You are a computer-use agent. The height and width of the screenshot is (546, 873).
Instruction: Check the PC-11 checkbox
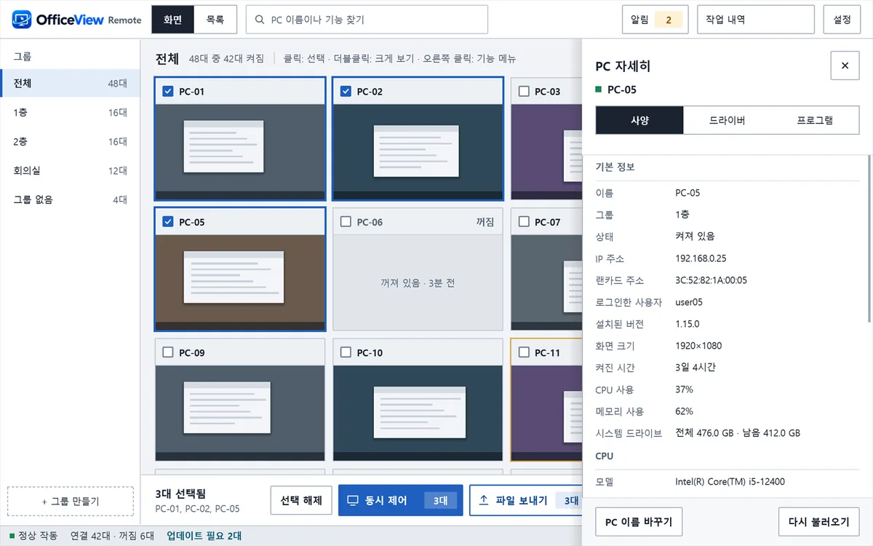point(524,352)
